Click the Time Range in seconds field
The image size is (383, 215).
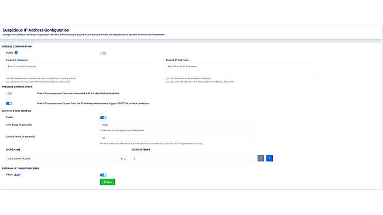pyautogui.click(x=177, y=125)
